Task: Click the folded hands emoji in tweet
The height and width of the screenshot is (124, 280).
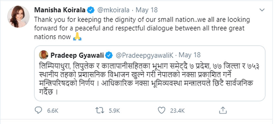Action: 77,37
